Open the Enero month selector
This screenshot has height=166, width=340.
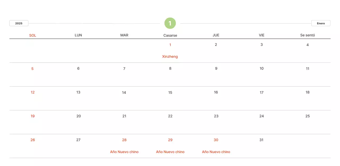coord(321,23)
